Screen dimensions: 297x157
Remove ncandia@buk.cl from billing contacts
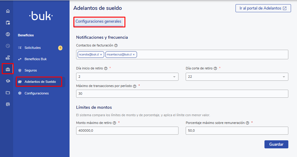[101, 55]
